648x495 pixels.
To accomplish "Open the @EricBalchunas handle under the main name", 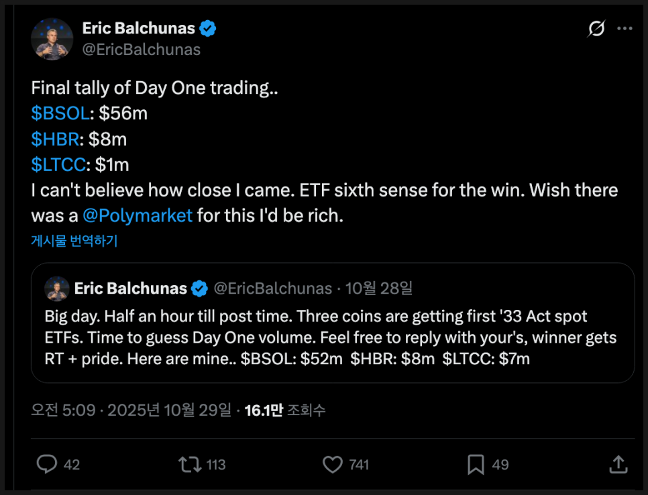I will tap(141, 50).
